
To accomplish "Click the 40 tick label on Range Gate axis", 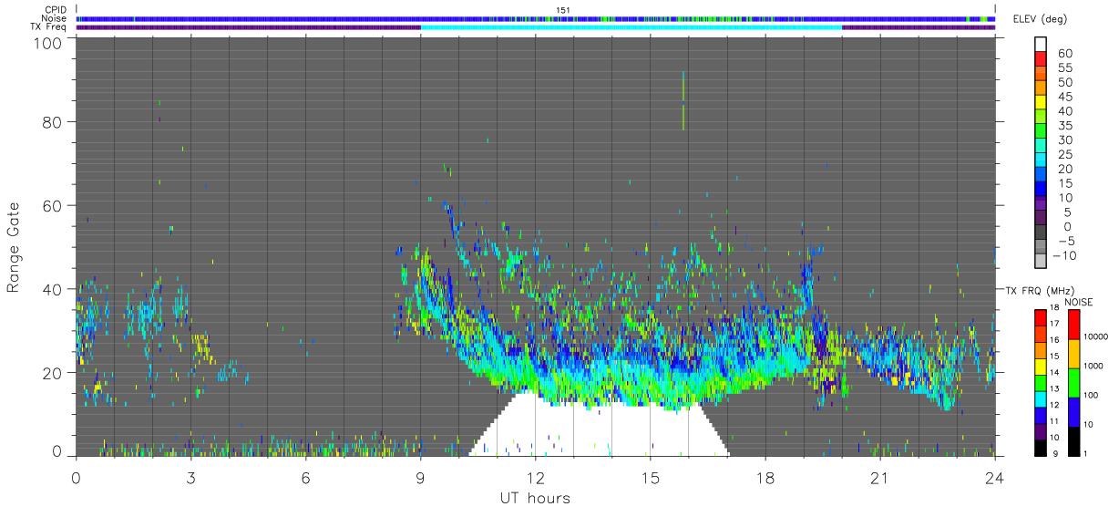I will coord(53,289).
